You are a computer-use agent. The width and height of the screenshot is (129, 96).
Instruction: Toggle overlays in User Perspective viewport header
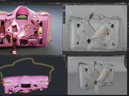[118, 56]
